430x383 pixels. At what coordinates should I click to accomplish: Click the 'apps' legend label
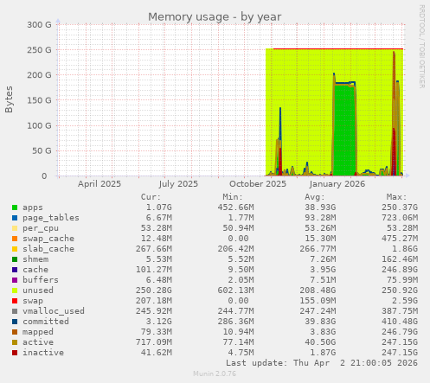click(x=33, y=207)
